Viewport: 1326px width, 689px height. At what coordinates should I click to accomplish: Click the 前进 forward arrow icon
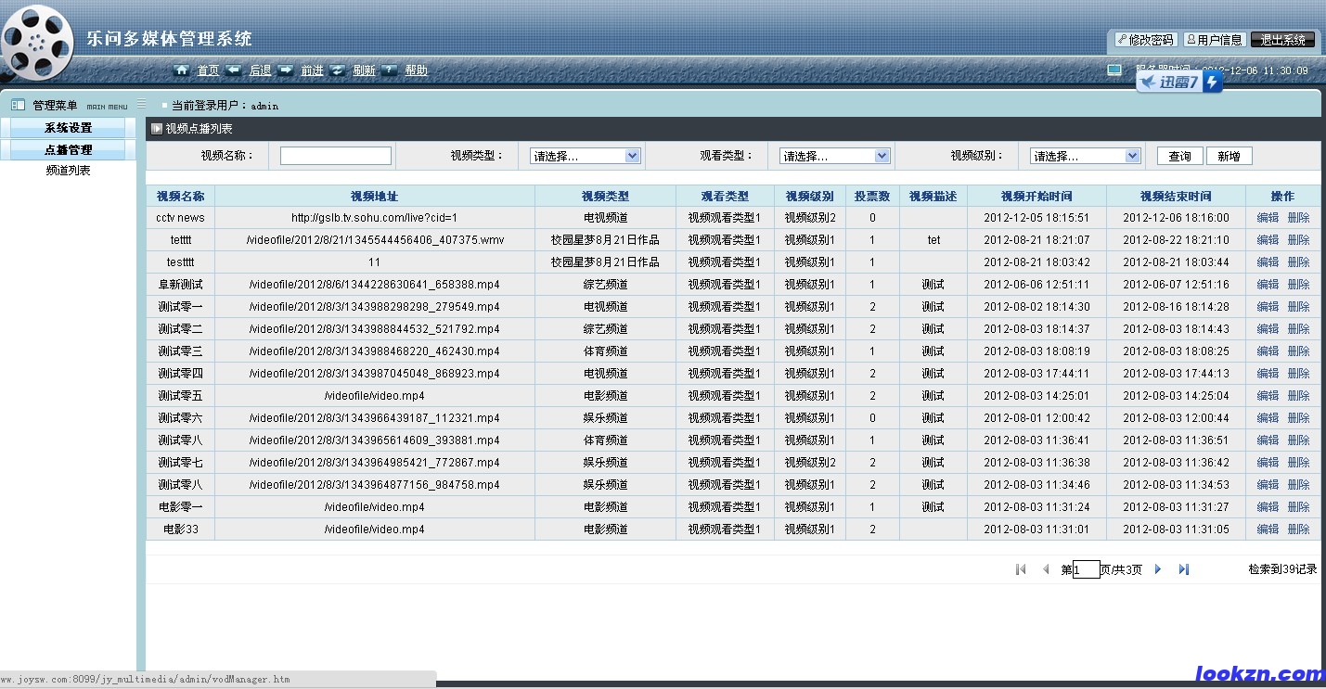286,70
